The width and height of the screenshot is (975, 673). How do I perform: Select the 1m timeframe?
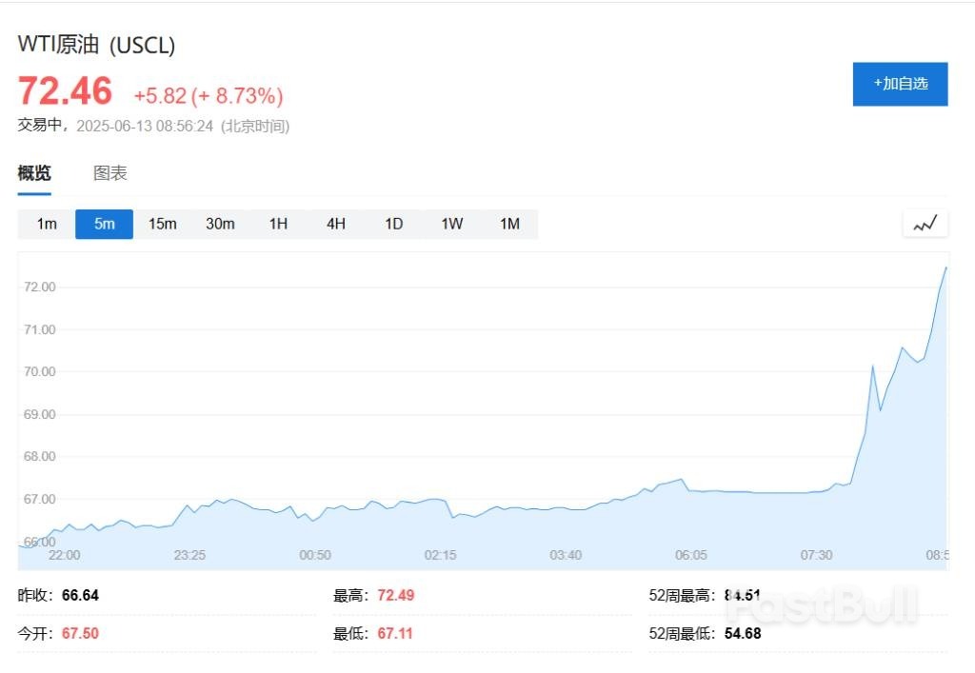point(47,225)
